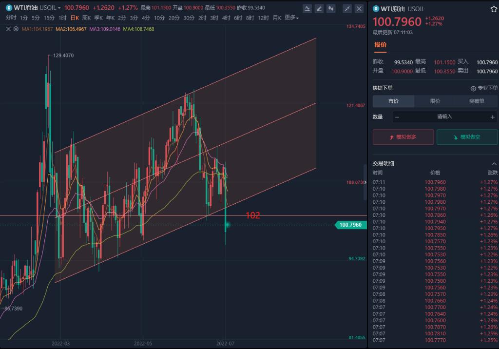
Task: Add WTI原油 to favorites with star icon
Action: coord(494,9)
